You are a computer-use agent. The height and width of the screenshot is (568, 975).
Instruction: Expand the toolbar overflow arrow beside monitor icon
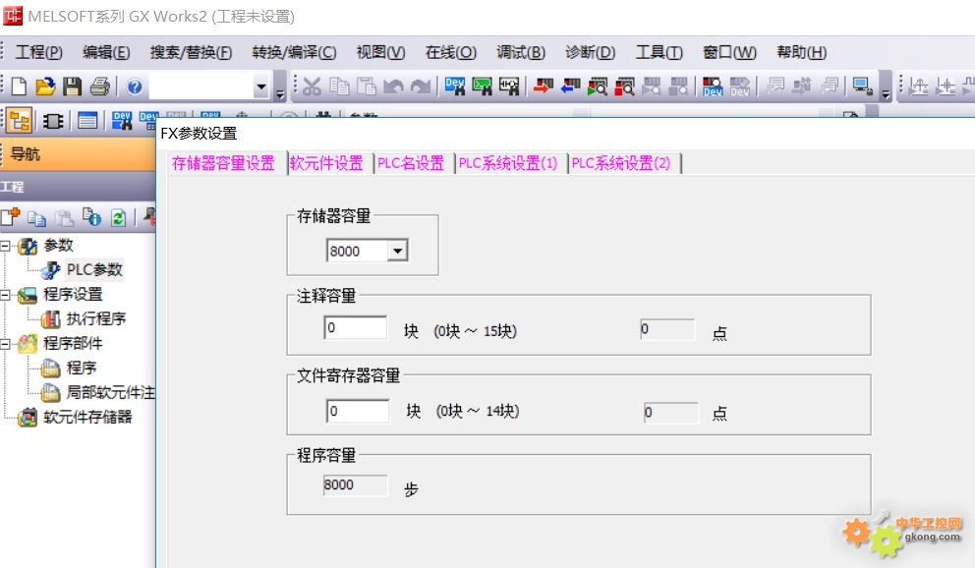pyautogui.click(x=887, y=93)
